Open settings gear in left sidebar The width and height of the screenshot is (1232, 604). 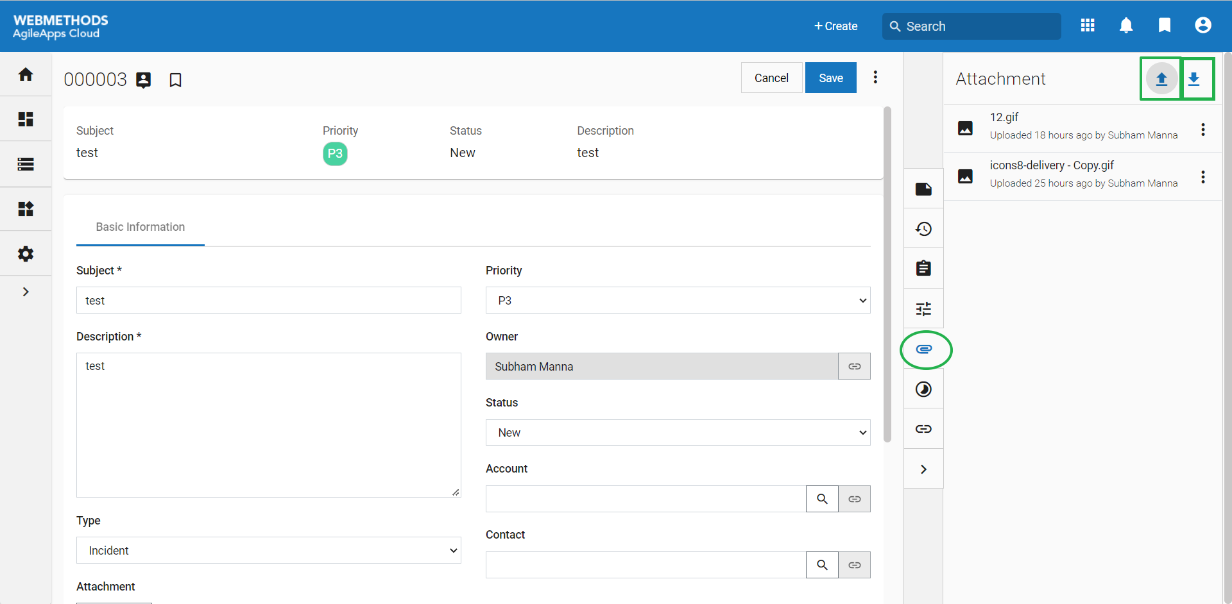point(26,254)
